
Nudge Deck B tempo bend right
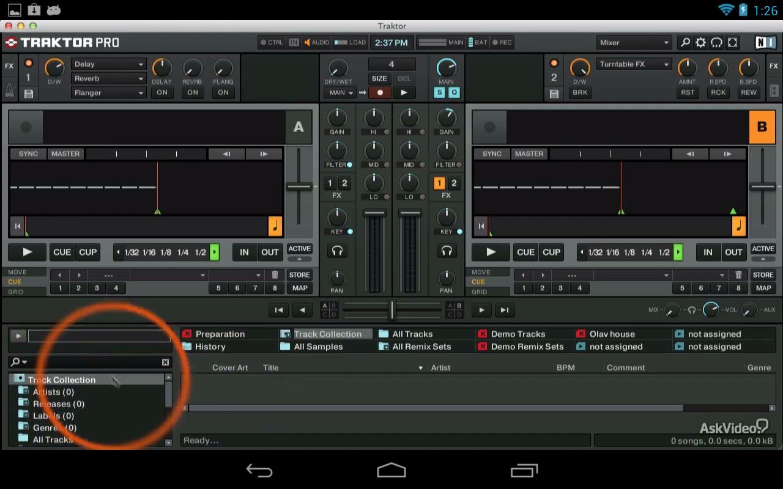point(727,154)
